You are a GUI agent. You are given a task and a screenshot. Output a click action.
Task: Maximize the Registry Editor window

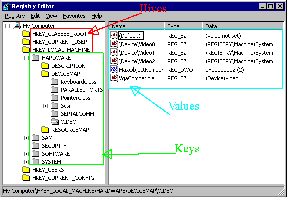point(270,6)
